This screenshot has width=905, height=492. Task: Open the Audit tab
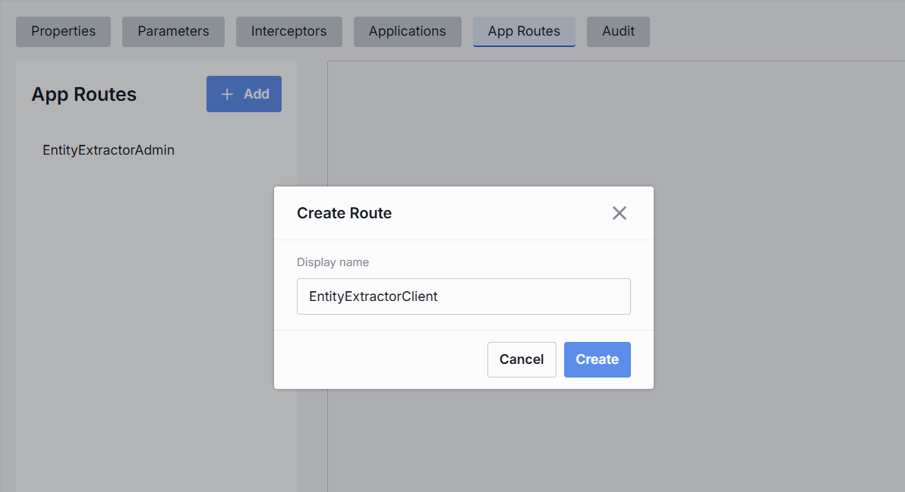pyautogui.click(x=618, y=32)
